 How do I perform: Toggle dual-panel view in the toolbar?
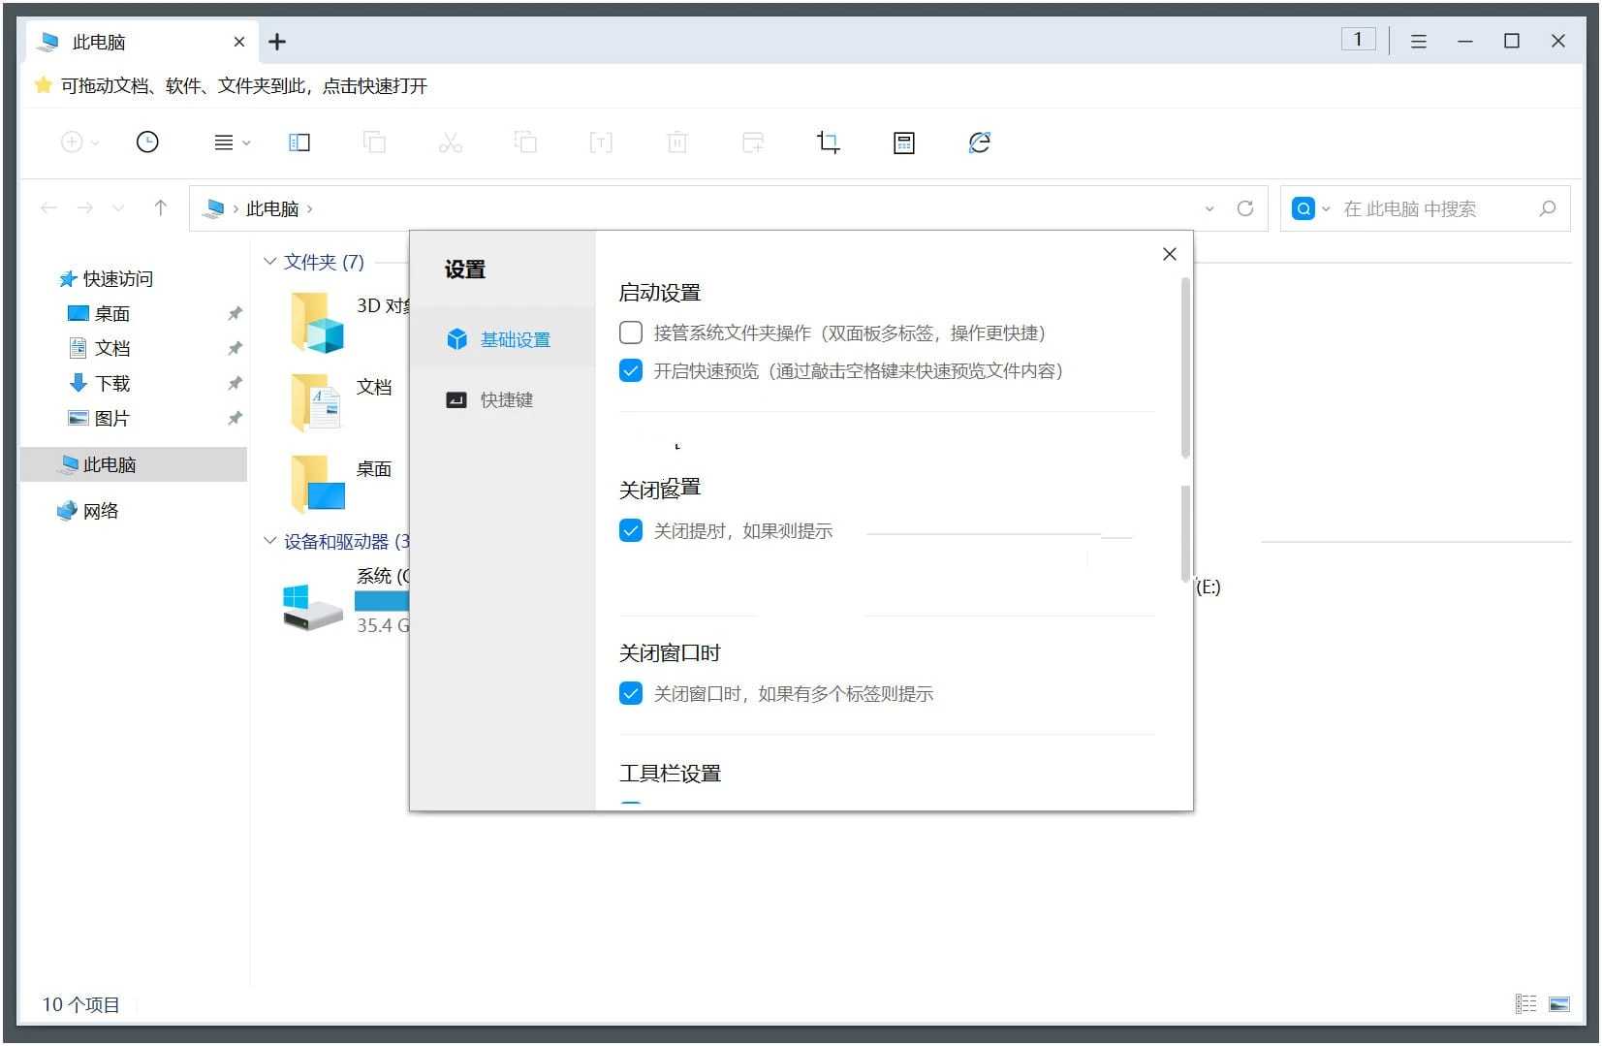[x=298, y=142]
